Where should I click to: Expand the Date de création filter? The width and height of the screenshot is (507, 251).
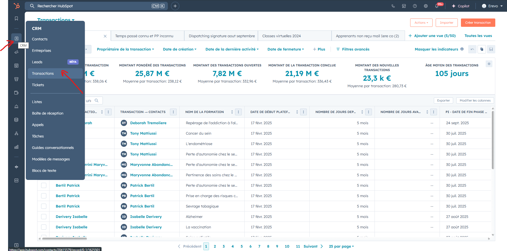(180, 49)
